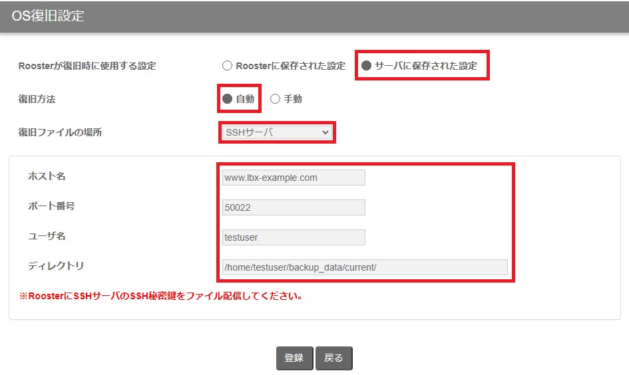This screenshot has height=375, width=629.
Task: Click the ホスト名 field showing www.lbx-example.com
Action: [x=294, y=178]
